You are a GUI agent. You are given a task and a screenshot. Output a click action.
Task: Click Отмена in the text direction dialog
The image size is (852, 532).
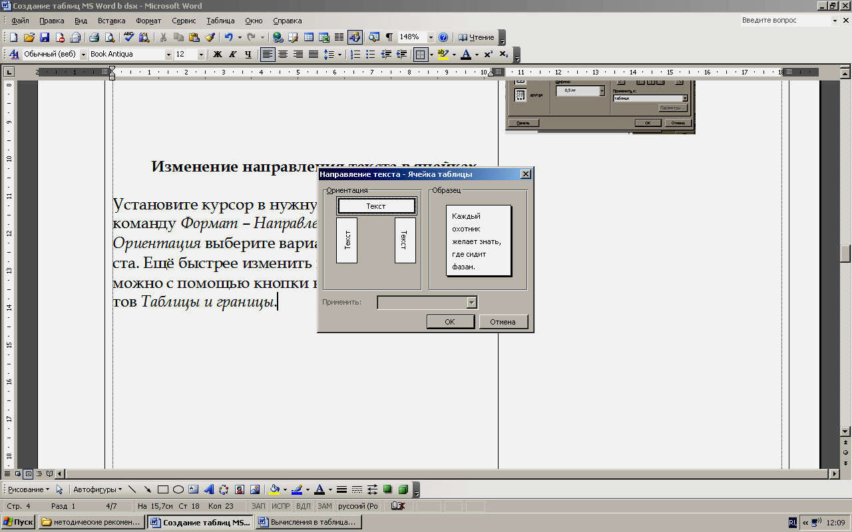tap(503, 322)
